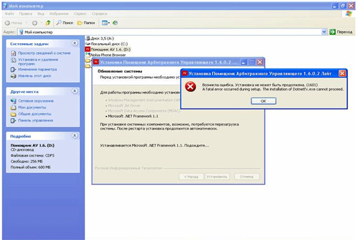The image size is (357, 240).
Task: Collapse the Системные задачи panel
Action: pyautogui.click(x=74, y=43)
